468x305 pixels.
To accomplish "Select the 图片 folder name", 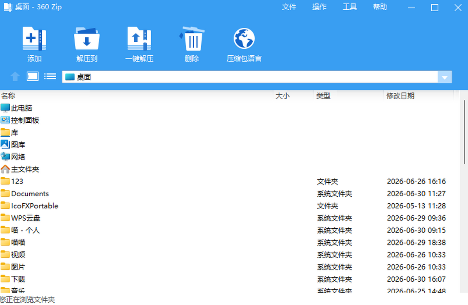I will tap(18, 267).
